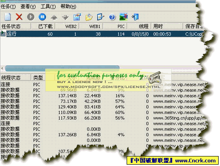Click completed value 66.40KB

pos(92,112)
